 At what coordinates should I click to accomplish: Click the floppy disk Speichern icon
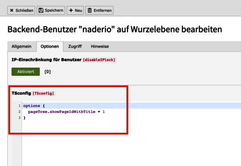coord(41,10)
